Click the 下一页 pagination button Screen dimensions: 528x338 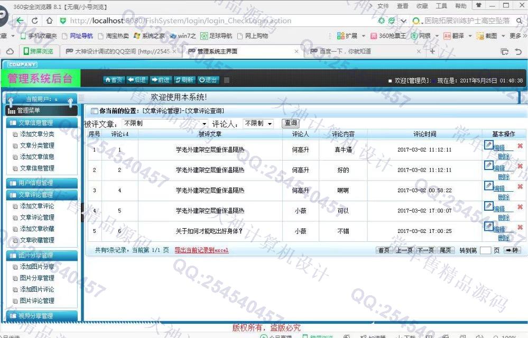coord(425,250)
